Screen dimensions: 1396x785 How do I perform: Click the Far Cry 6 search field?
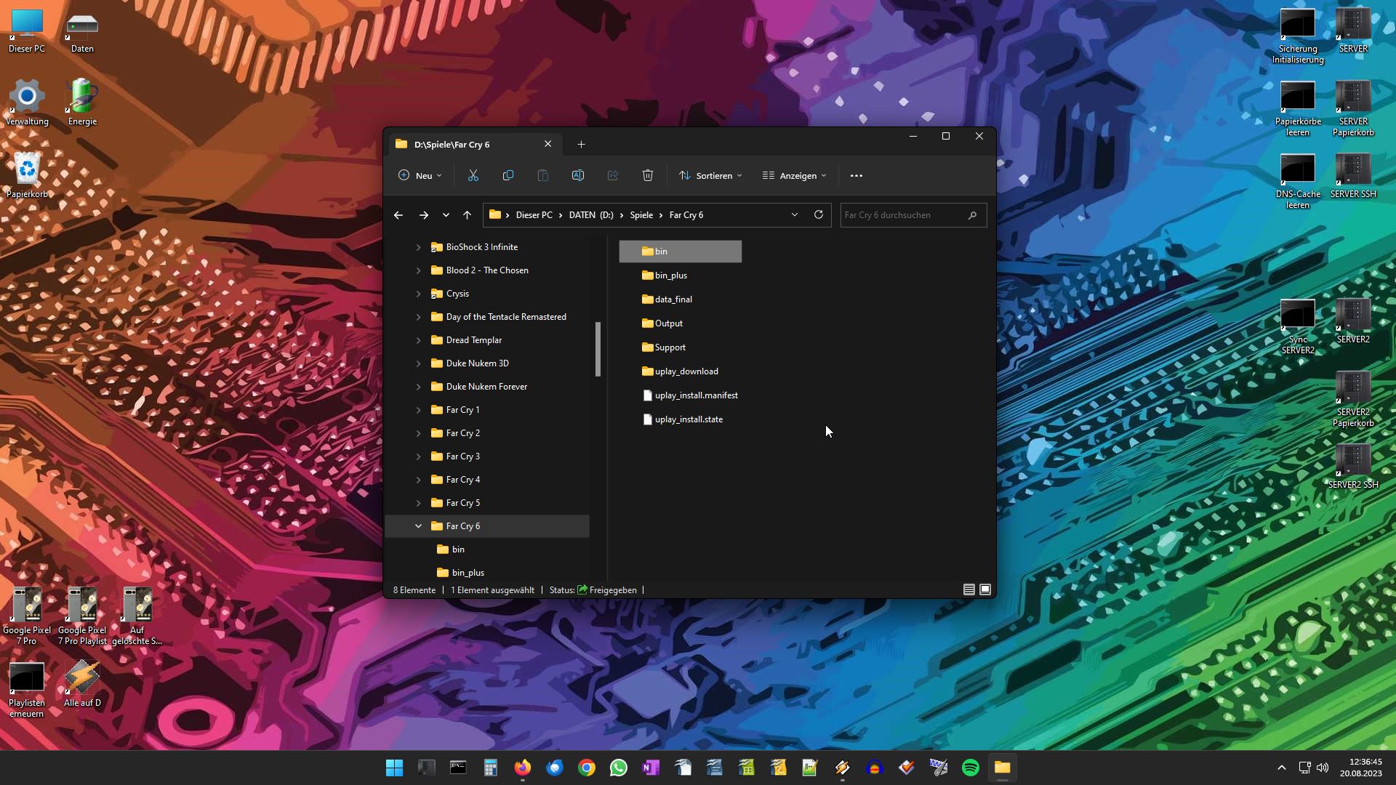click(904, 215)
